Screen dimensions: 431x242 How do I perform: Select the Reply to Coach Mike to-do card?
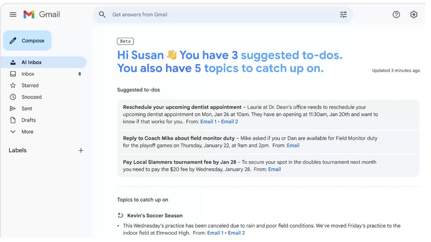point(268,142)
